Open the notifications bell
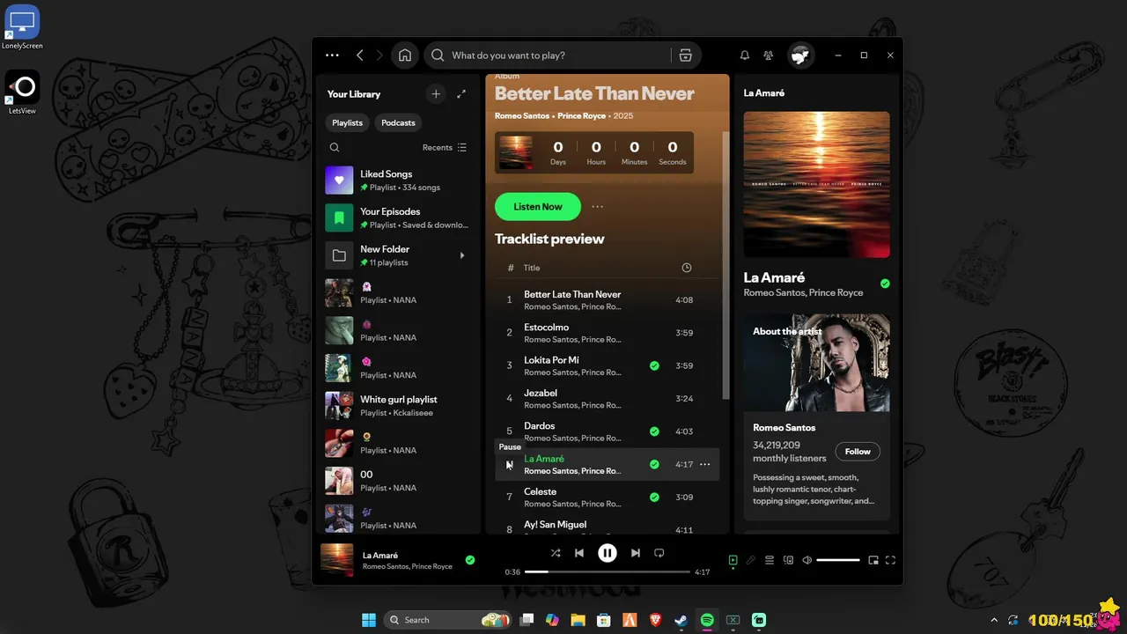 (745, 55)
